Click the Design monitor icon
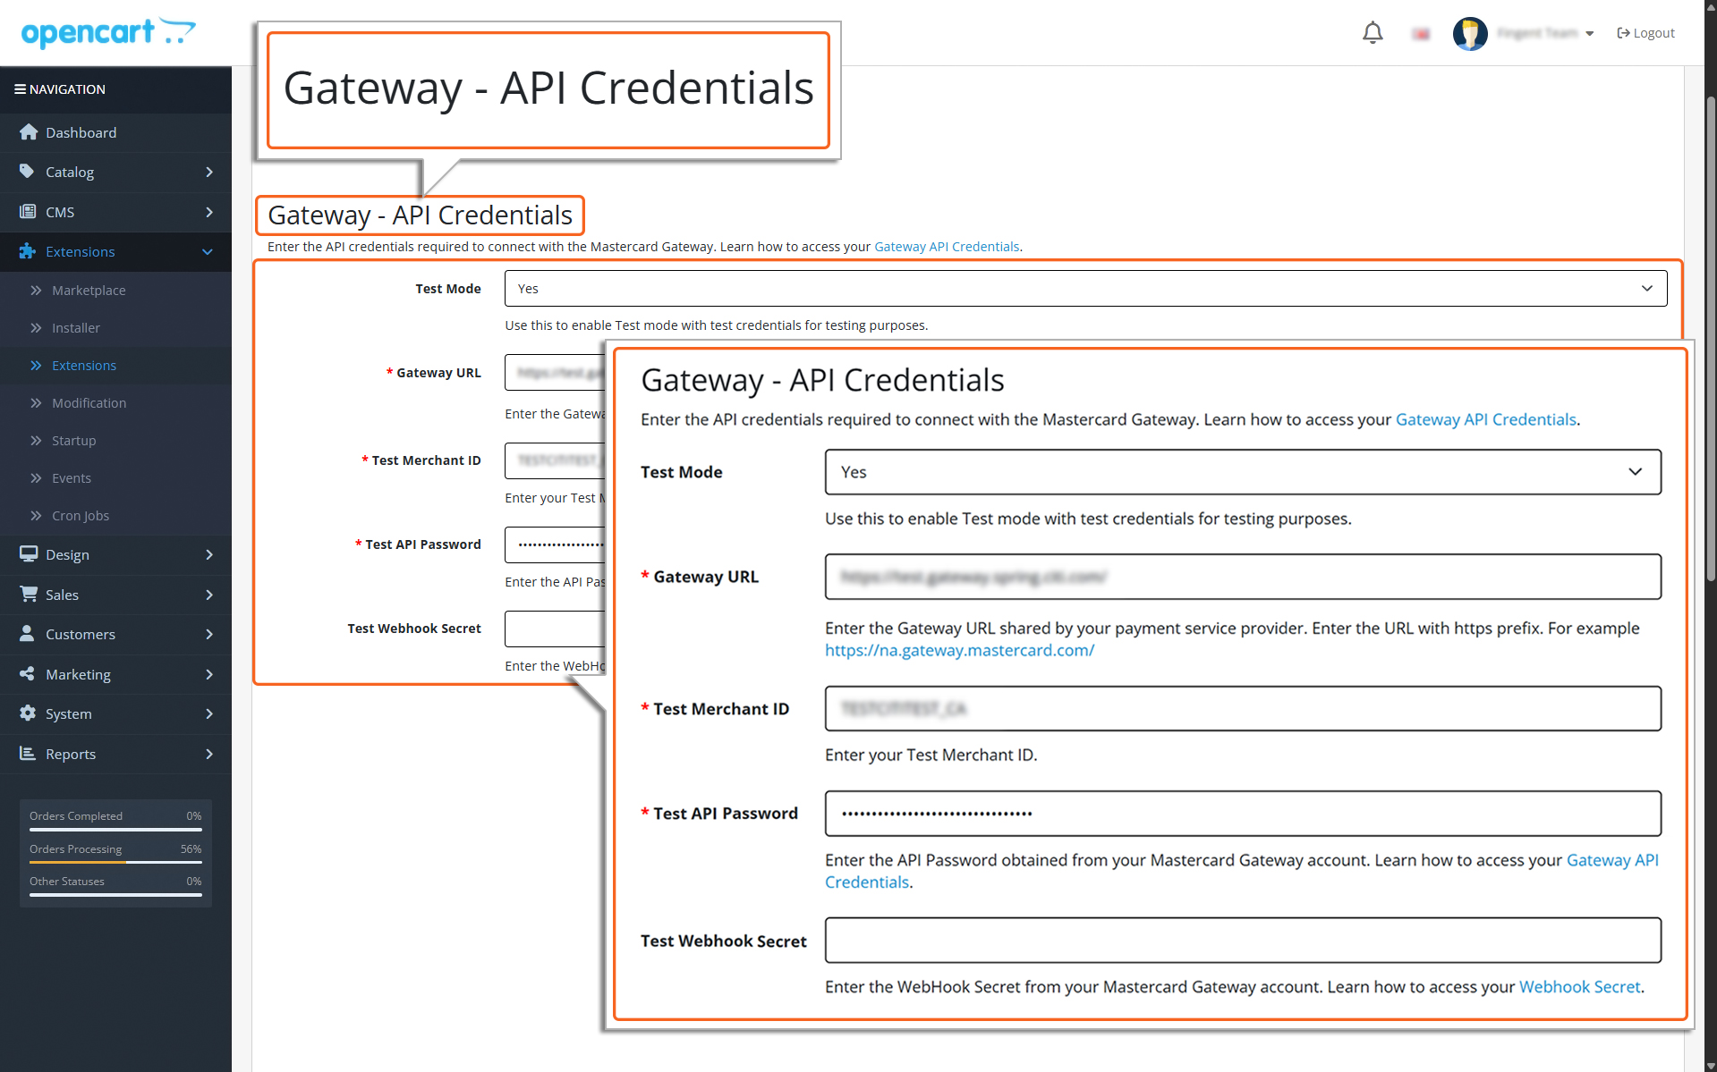This screenshot has width=1717, height=1072. tap(29, 554)
